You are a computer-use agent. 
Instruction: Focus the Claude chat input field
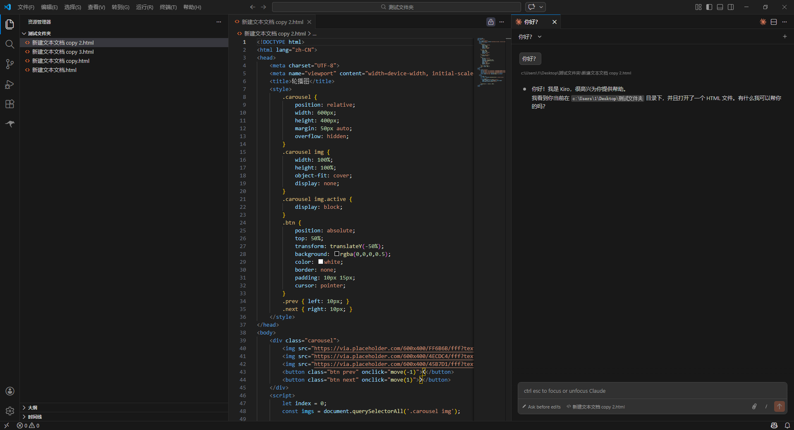click(x=652, y=391)
